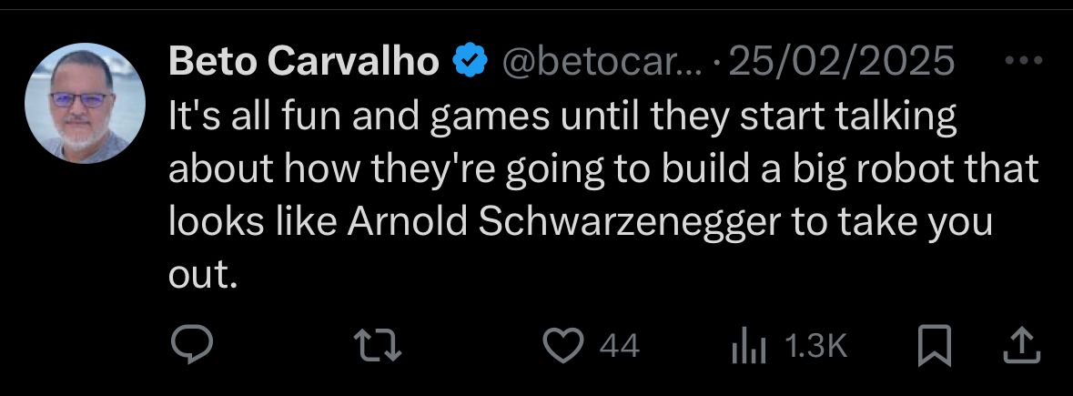Viewport: 1073px width, 396px height.
Task: Click the 44 likes count
Action: click(x=619, y=346)
